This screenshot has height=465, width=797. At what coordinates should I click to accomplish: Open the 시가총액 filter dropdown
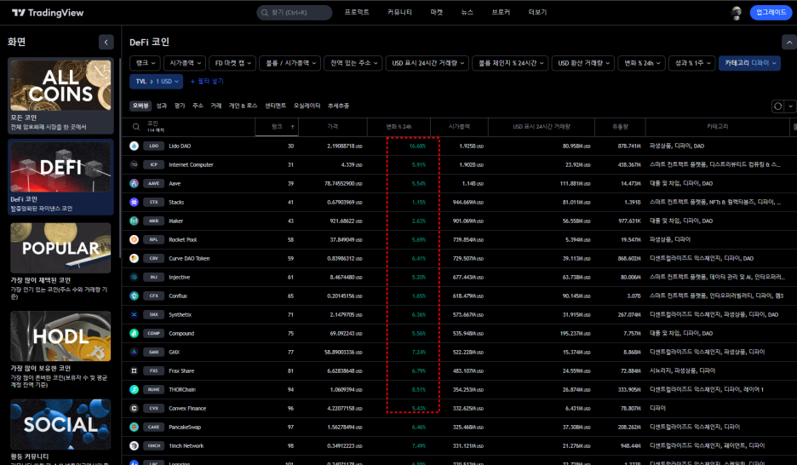click(185, 63)
